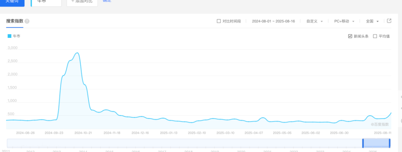
Task: Click the blue 关键词 button
Action: click(x=12, y=2)
